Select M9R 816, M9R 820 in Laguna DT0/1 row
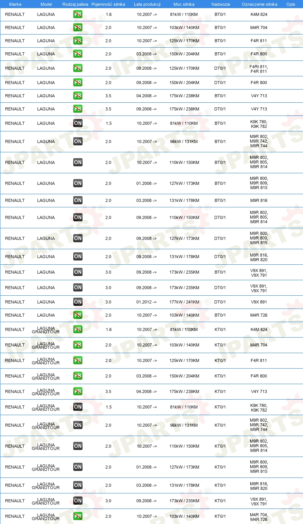Image resolution: width=303 pixels, height=524 pixels. 259,257
